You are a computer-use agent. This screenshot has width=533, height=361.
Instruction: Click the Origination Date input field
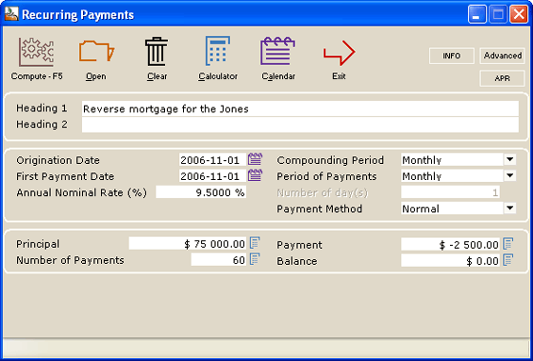click(x=212, y=159)
